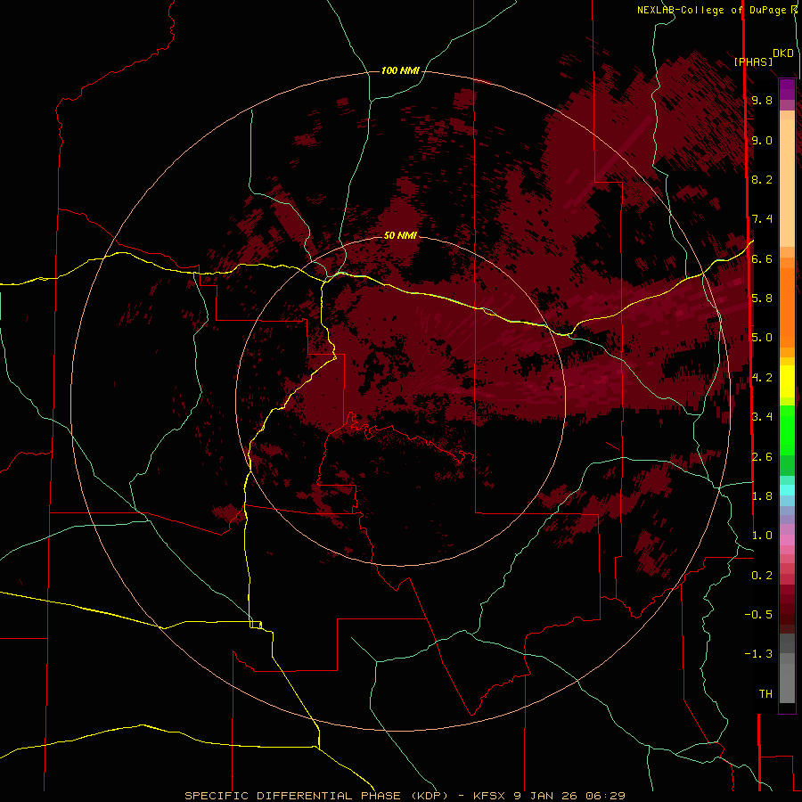Click the 9.8 value on the legend
802x802 pixels.
(762, 100)
